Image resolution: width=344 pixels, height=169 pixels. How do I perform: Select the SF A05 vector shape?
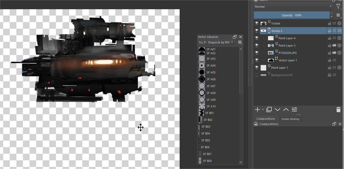[x=211, y=72]
